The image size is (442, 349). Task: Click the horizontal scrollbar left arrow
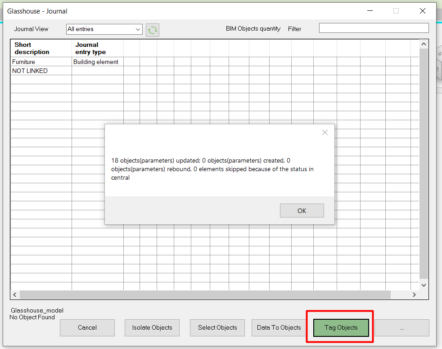click(15, 295)
